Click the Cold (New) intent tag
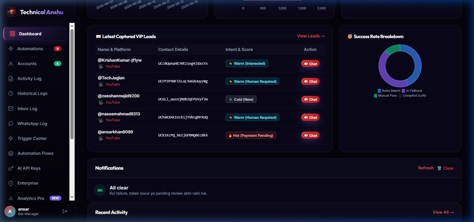 [241, 99]
